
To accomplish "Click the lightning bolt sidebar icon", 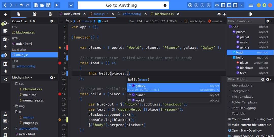I will pyautogui.click(x=5, y=46).
